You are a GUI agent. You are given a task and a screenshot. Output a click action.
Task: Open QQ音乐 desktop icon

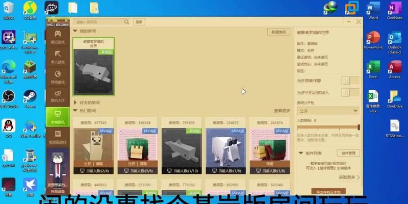(30, 11)
